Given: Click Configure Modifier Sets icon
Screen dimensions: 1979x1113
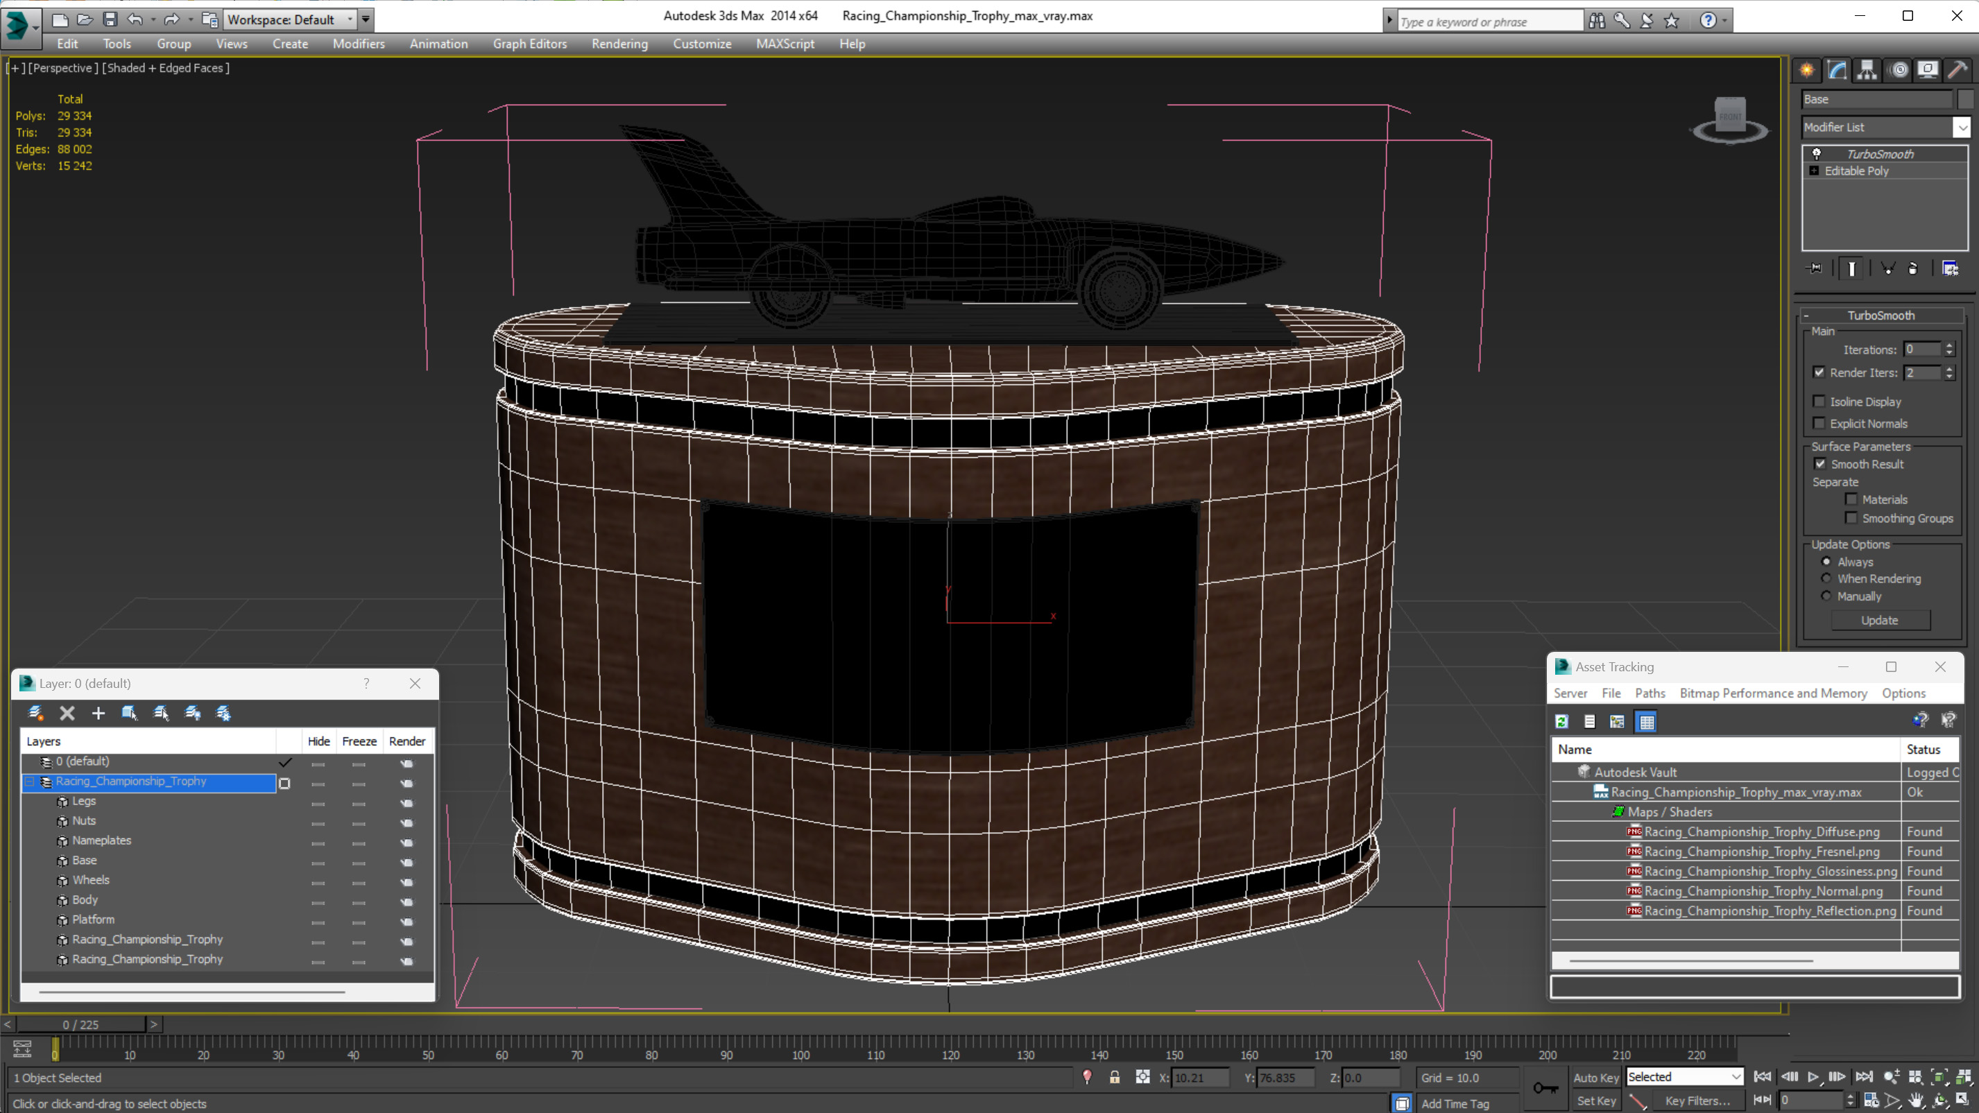Looking at the screenshot, I should pos(1950,268).
